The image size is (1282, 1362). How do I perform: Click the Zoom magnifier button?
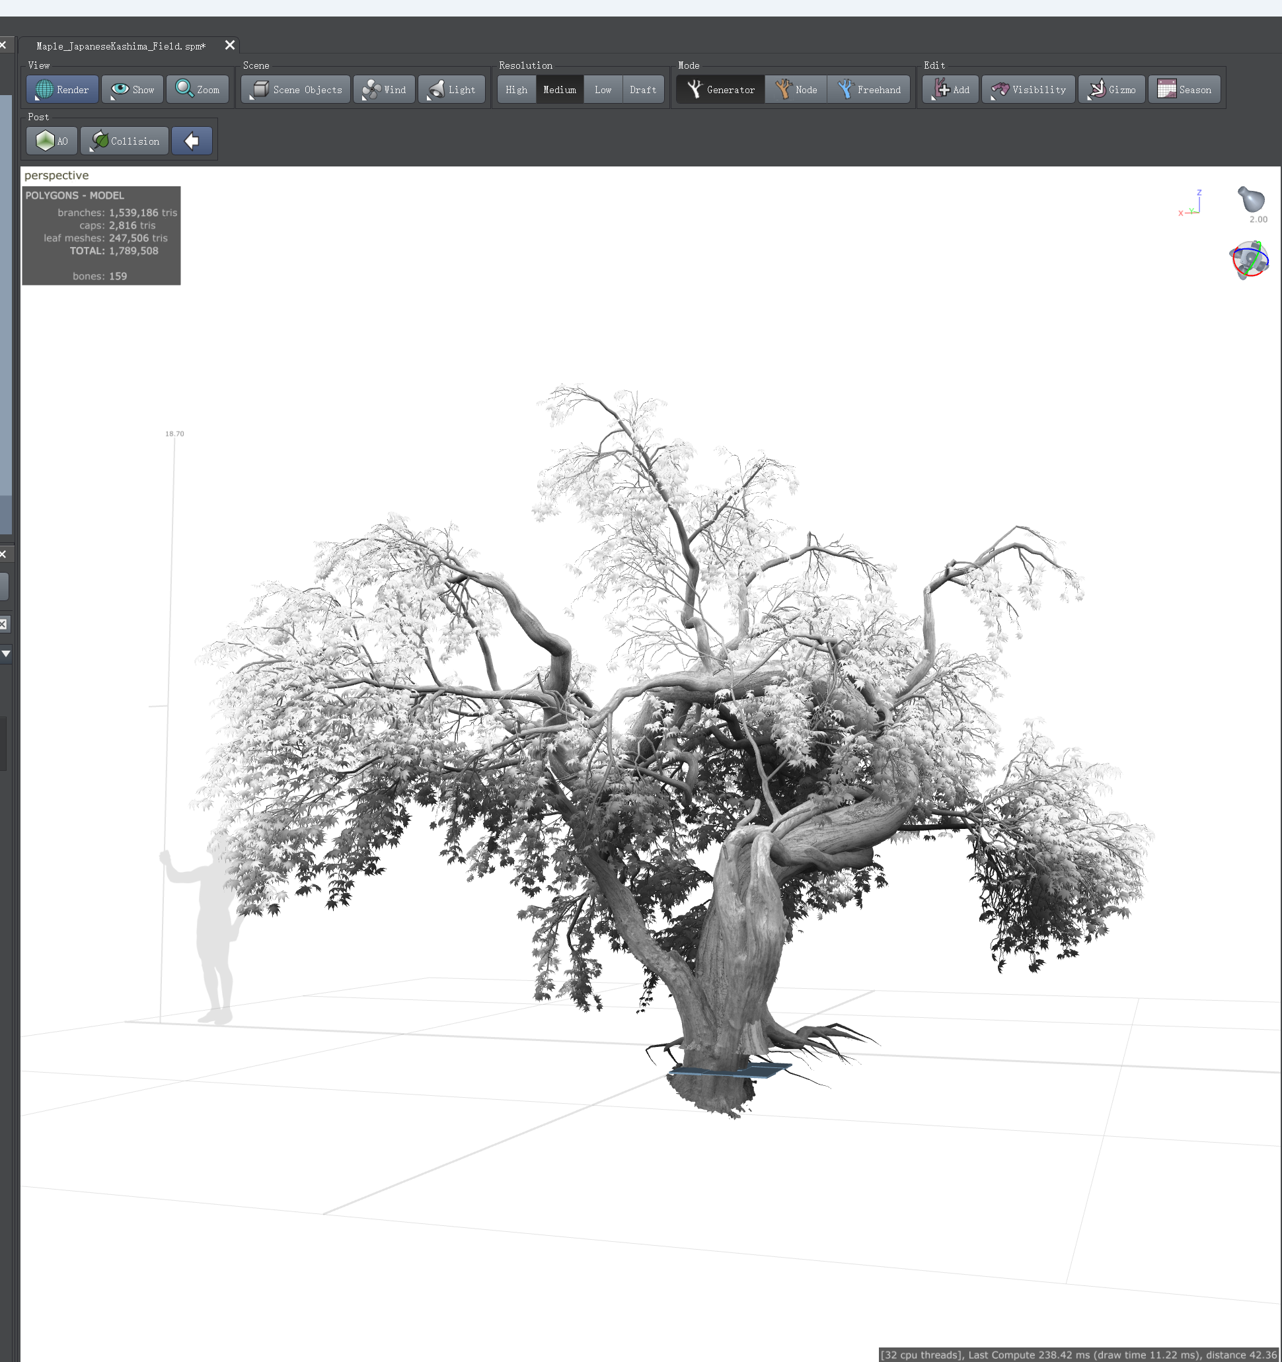pos(198,90)
